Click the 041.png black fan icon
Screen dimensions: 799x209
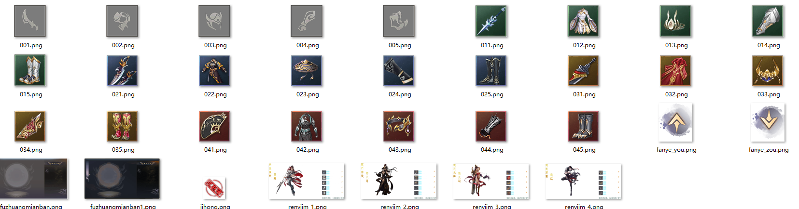(x=214, y=126)
